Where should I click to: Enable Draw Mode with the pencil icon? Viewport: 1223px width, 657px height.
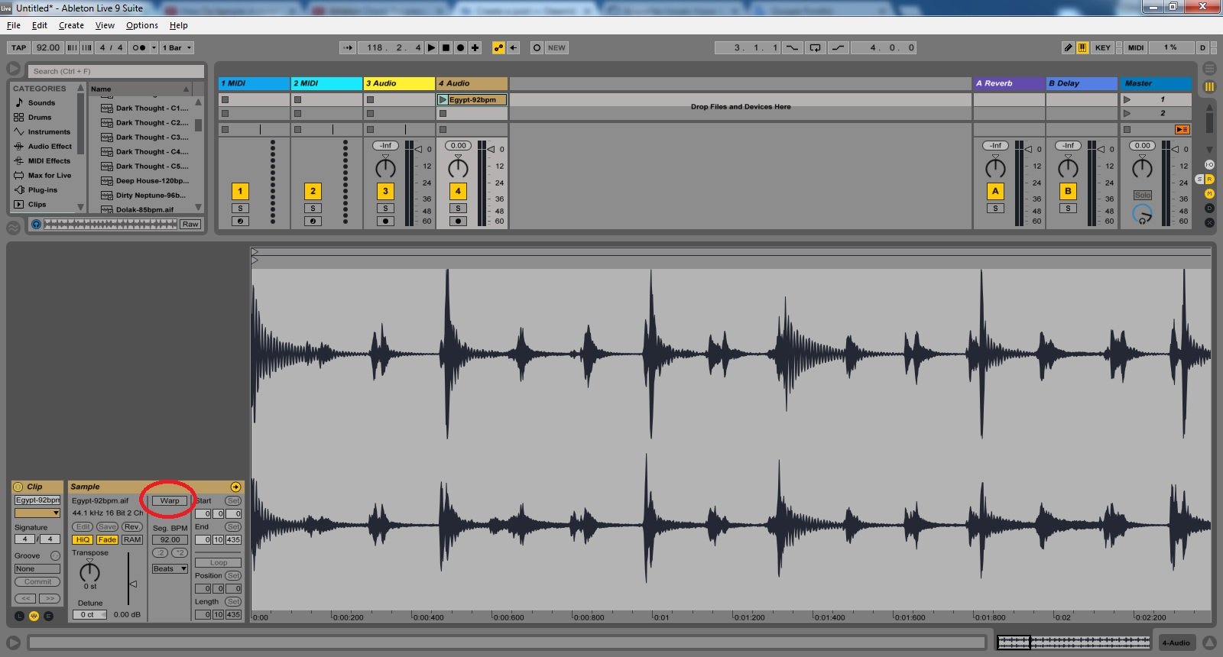(1068, 47)
